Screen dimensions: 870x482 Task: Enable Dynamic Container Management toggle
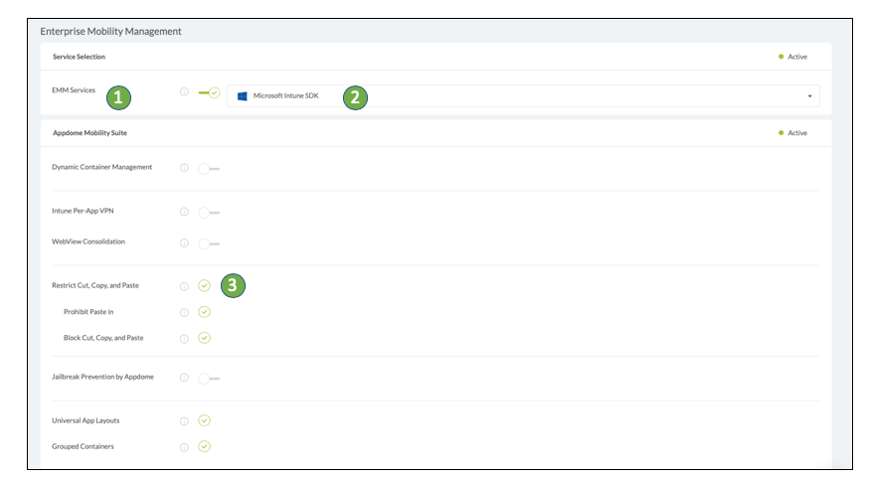click(x=208, y=168)
